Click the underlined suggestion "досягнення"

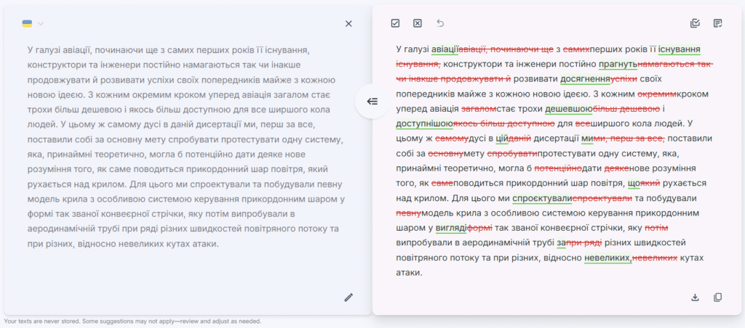click(584, 79)
